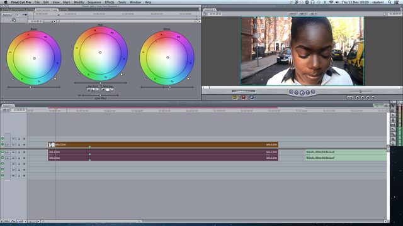This screenshot has width=403, height=226.
Task: Go to next edit in Canvas transport
Action: click(x=313, y=92)
